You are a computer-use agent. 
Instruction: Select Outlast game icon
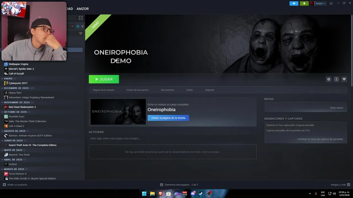6,164
